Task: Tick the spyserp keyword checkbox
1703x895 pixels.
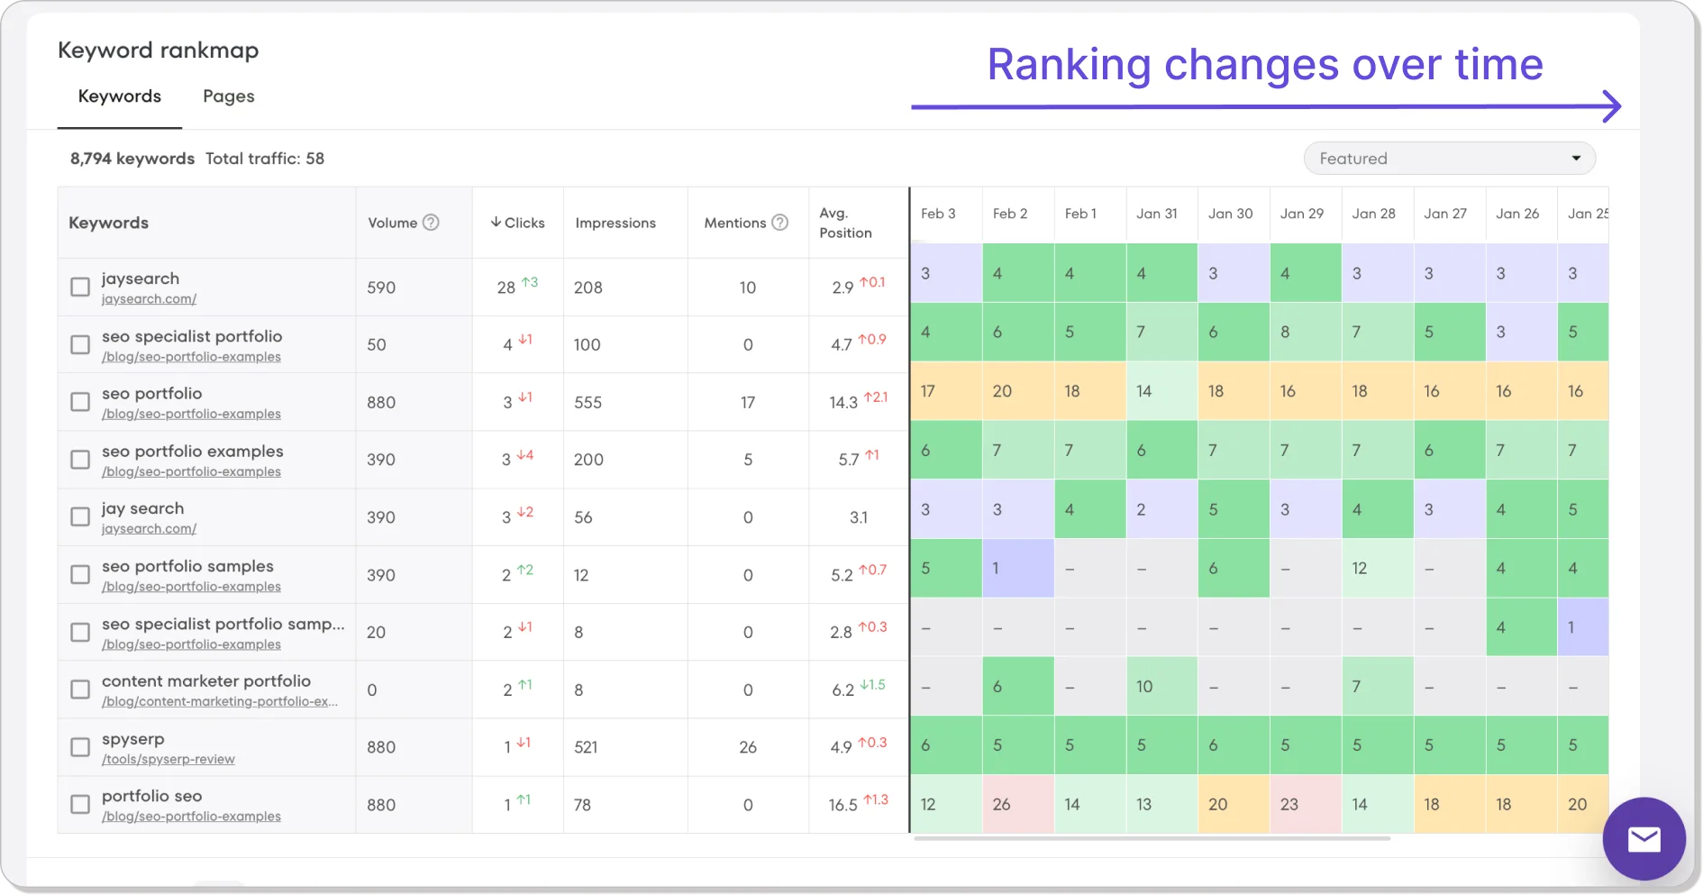Action: [x=79, y=747]
